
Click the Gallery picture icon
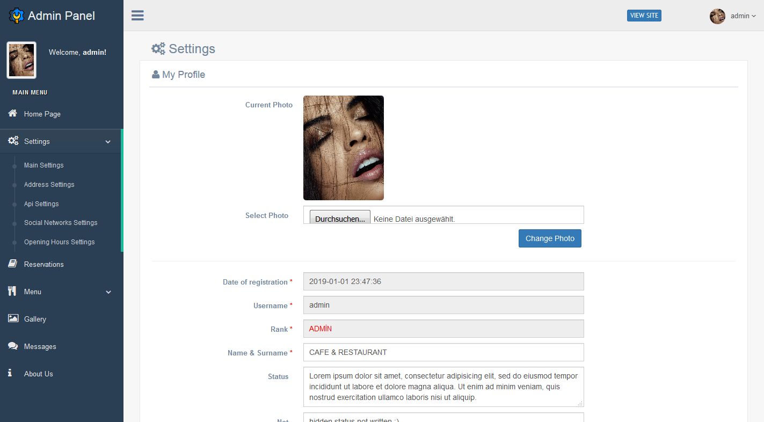[x=13, y=318]
